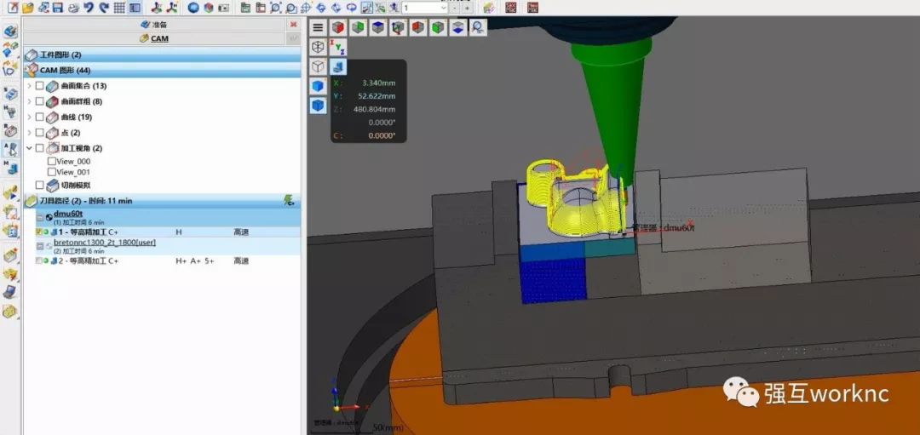Collapse the dmu60t machine group
This screenshot has height=435, width=920.
pyautogui.click(x=40, y=218)
